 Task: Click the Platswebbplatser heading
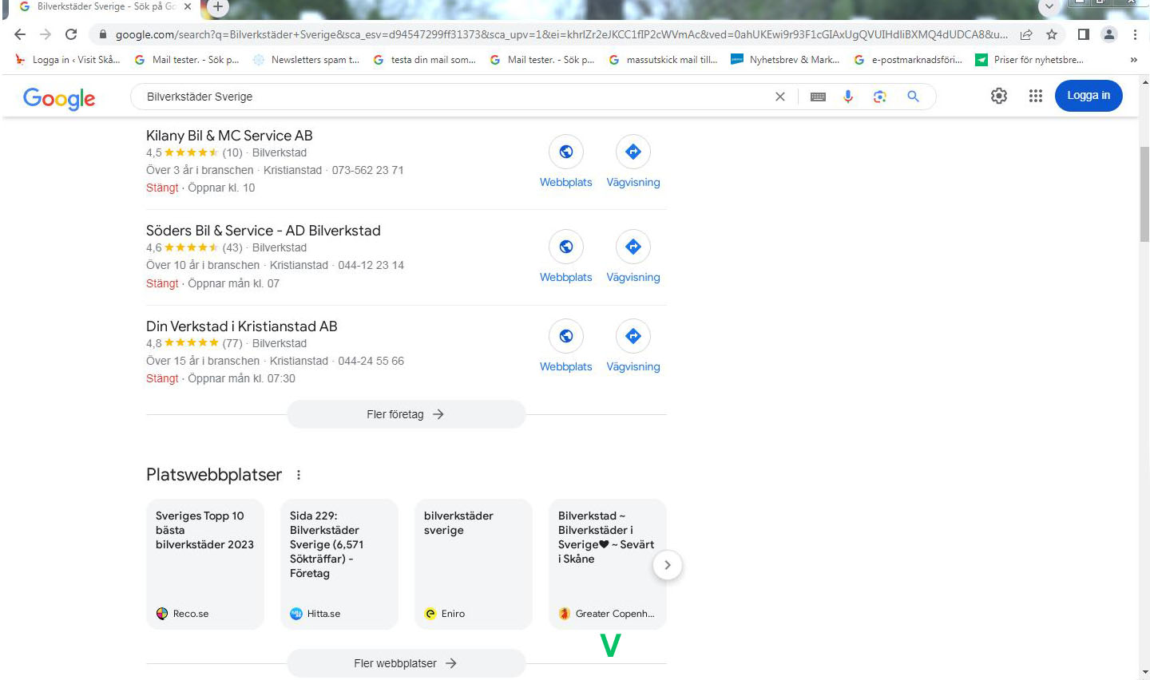[214, 475]
